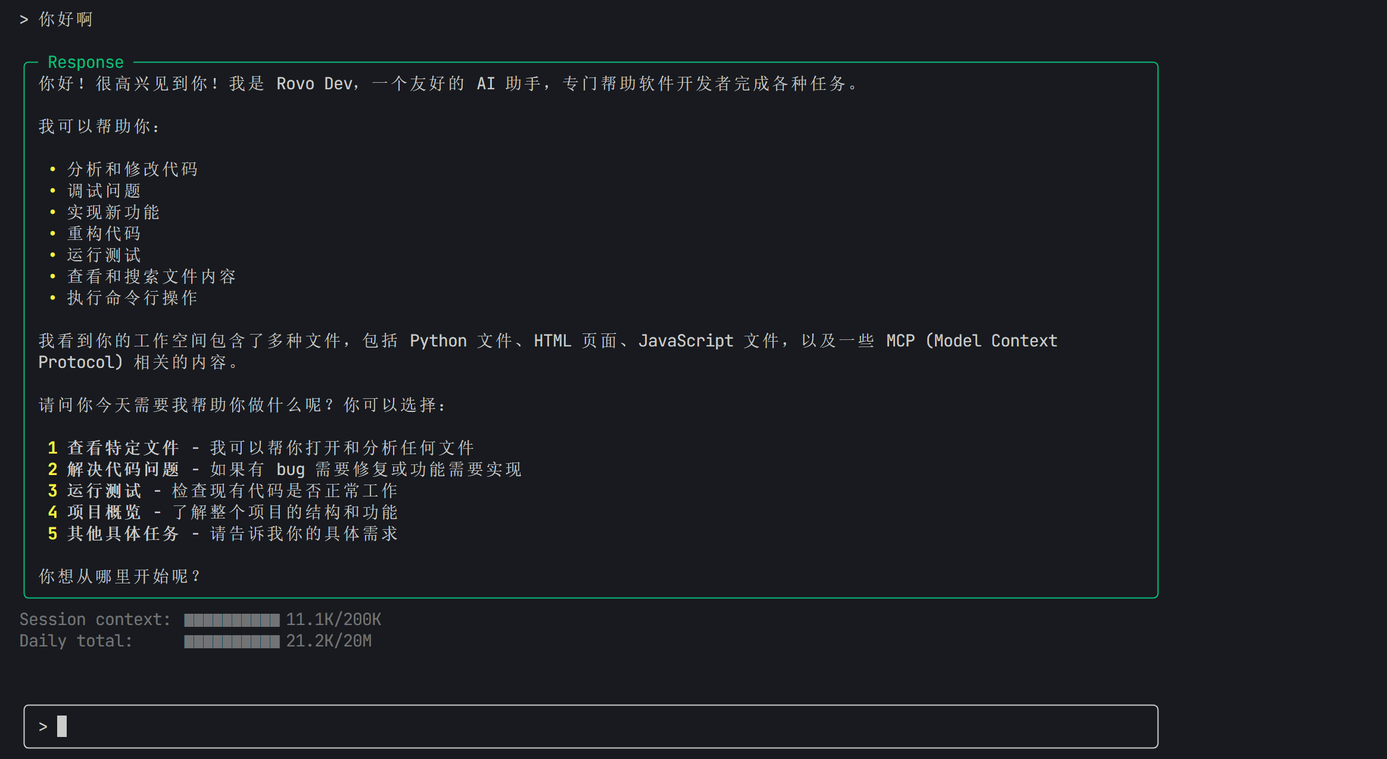
Task: Select the 运行测试 bullet in capability list
Action: pyautogui.click(x=103, y=255)
